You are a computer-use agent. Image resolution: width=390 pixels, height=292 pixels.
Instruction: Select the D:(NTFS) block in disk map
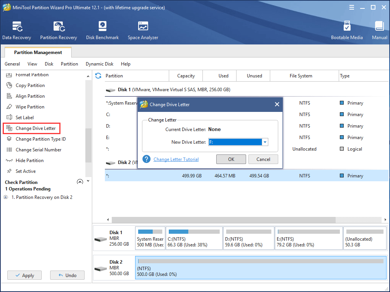(248, 238)
